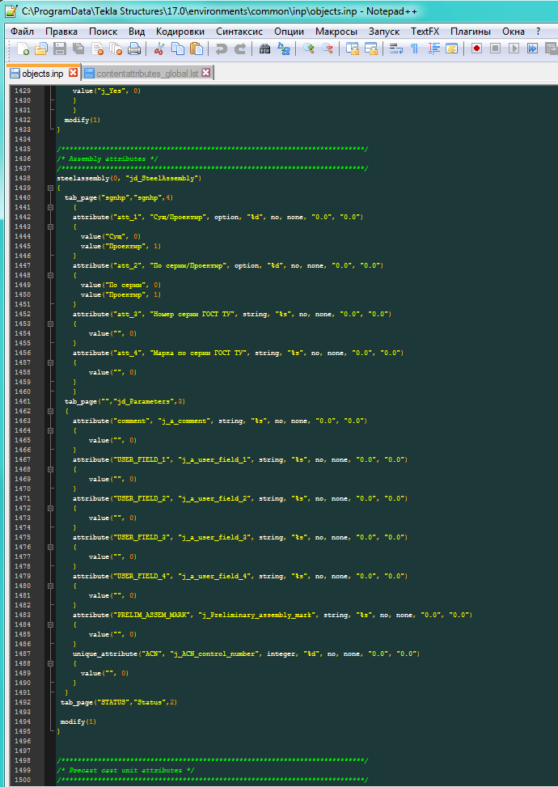This screenshot has height=787, width=558.
Task: Click the Paste clipboard icon
Action: click(195, 49)
